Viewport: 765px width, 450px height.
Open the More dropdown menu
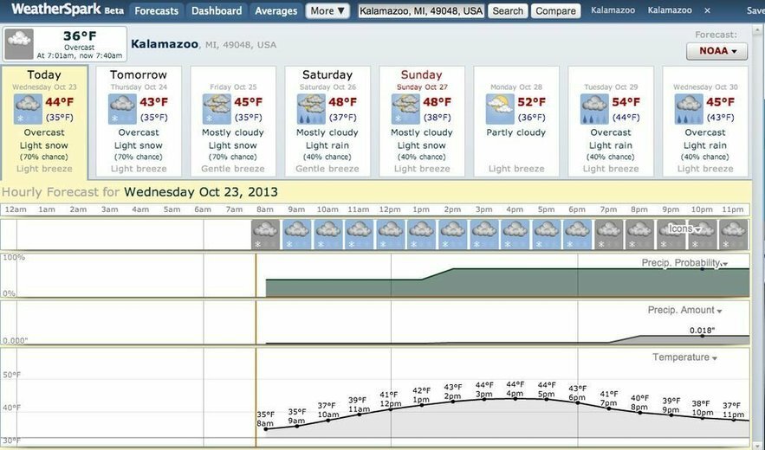[x=327, y=10]
